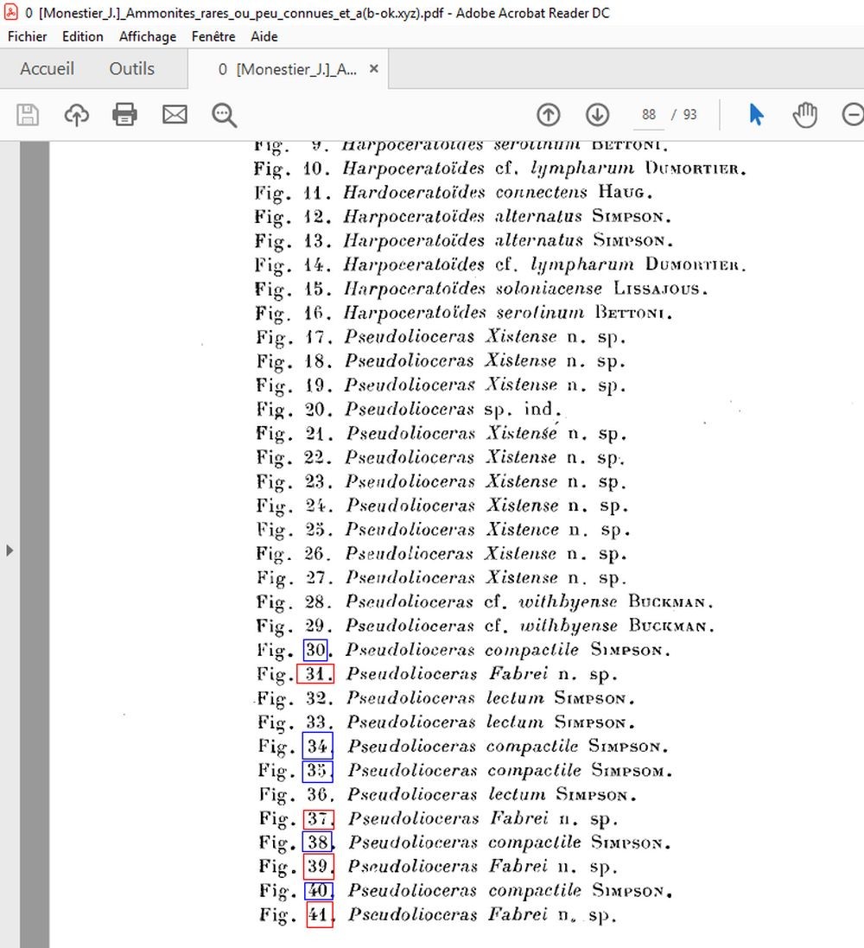The height and width of the screenshot is (948, 864).
Task: Click the page number field showing 88
Action: point(649,115)
